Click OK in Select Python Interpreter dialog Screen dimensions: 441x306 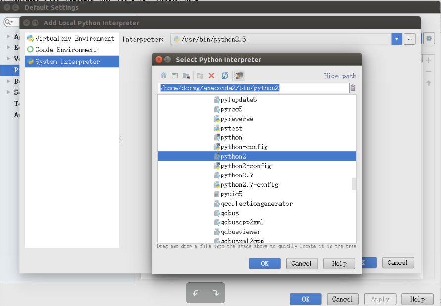click(x=265, y=263)
